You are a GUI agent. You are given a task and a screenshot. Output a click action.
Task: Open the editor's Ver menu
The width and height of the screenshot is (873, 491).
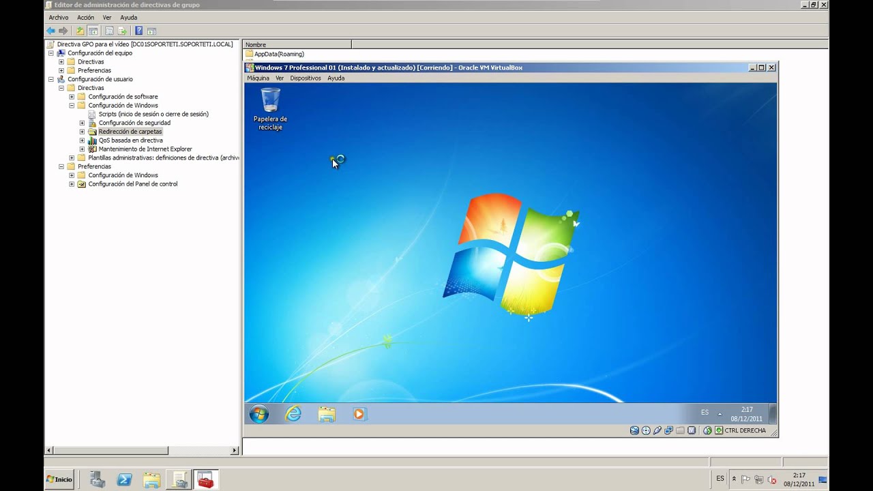107,17
